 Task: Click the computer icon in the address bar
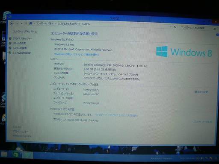point(30,23)
